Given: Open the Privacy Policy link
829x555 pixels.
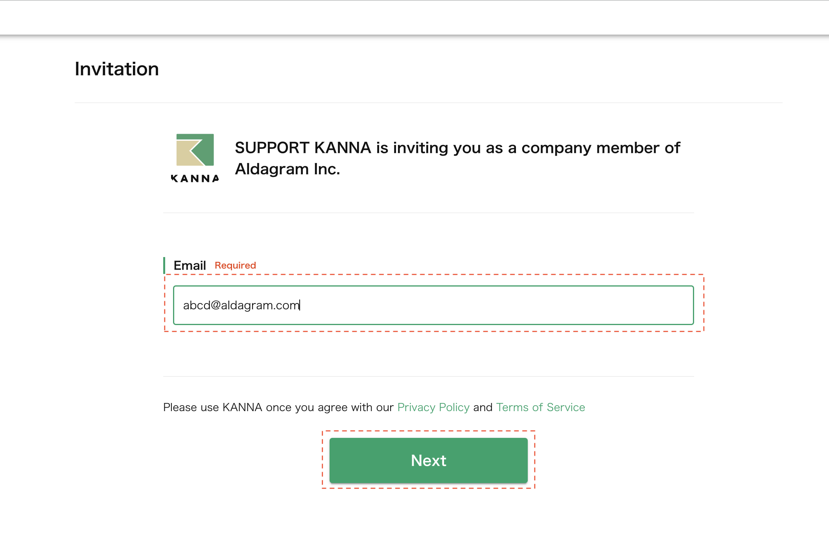Looking at the screenshot, I should pos(433,407).
